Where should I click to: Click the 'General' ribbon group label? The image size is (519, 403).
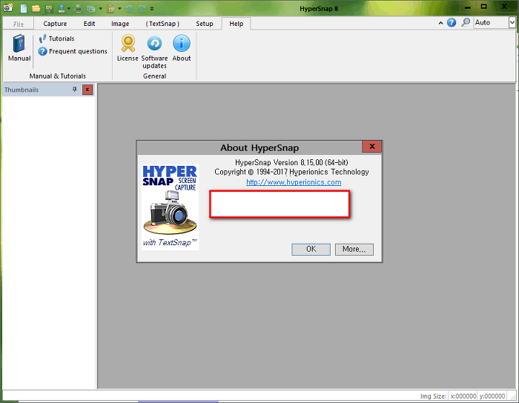pos(154,76)
